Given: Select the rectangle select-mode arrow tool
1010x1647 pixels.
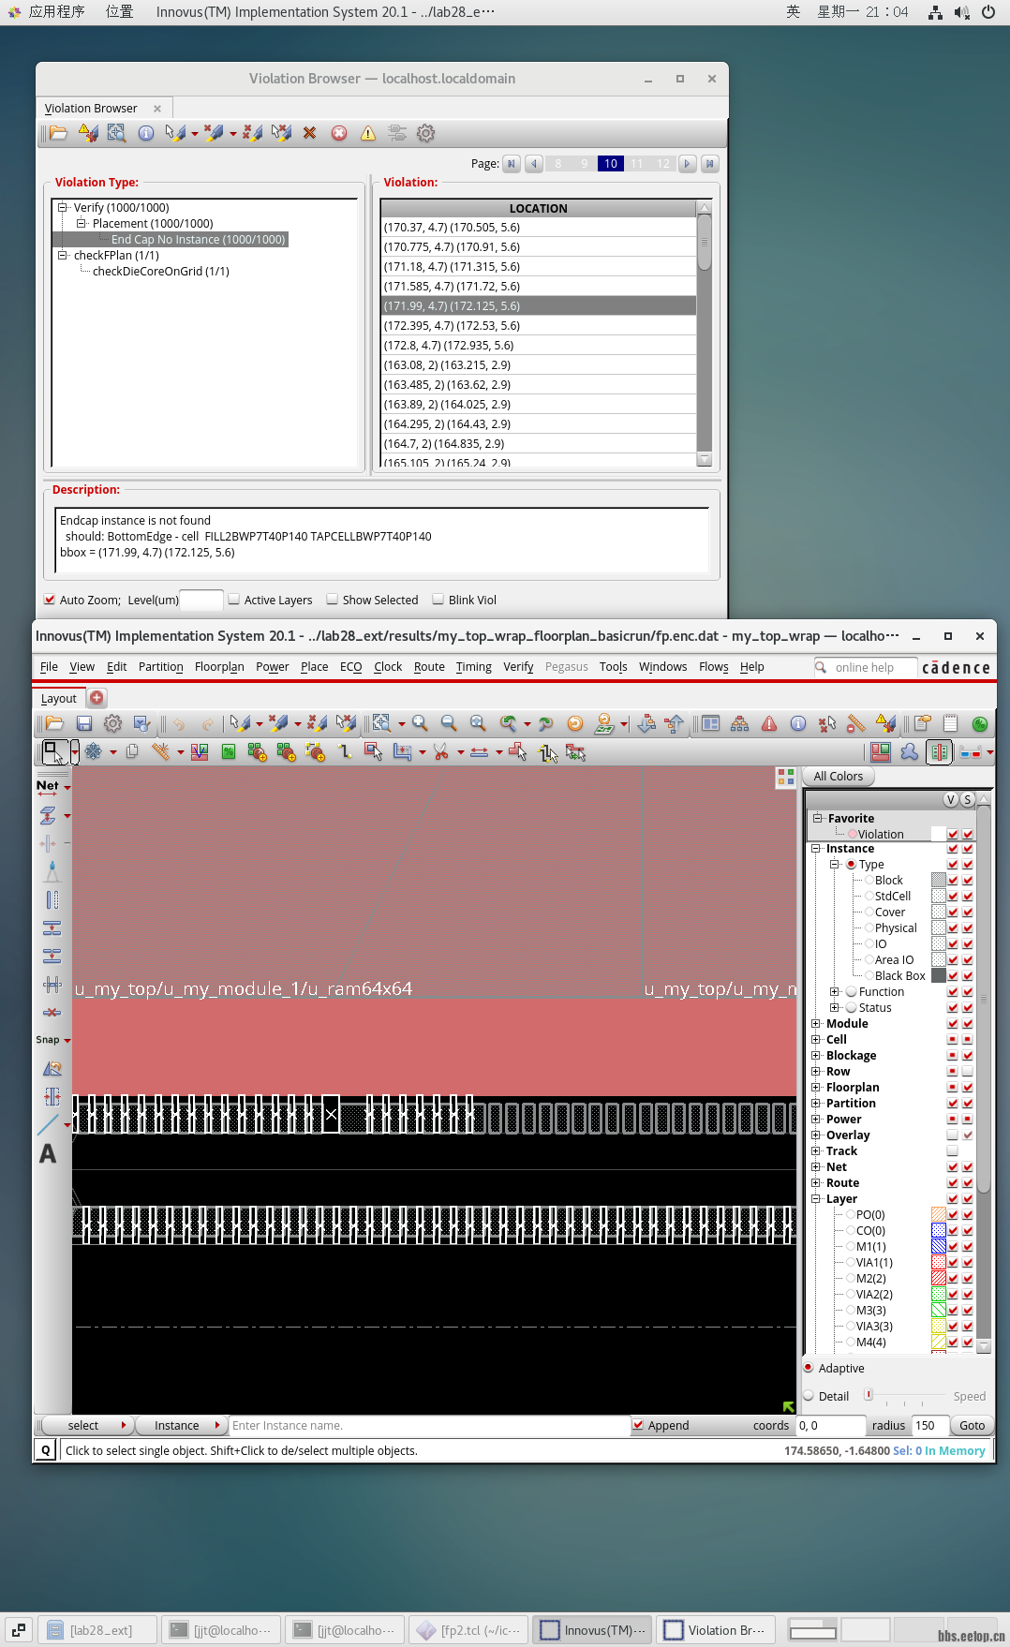Looking at the screenshot, I should [x=55, y=752].
